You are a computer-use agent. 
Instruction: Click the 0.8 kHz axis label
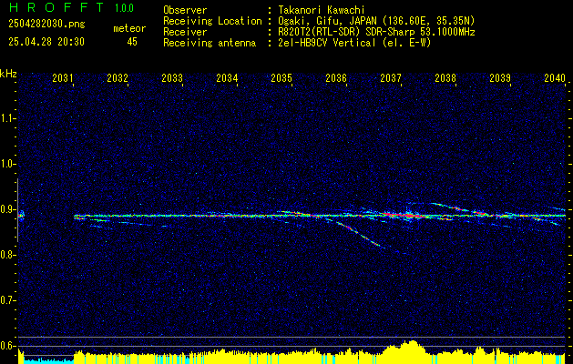point(7,255)
